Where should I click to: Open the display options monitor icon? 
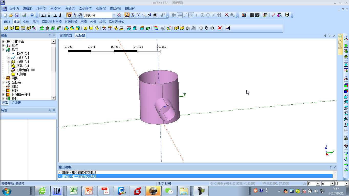point(244,15)
